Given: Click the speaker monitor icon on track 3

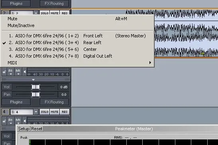Looking at the screenshot, I should point(25,72).
